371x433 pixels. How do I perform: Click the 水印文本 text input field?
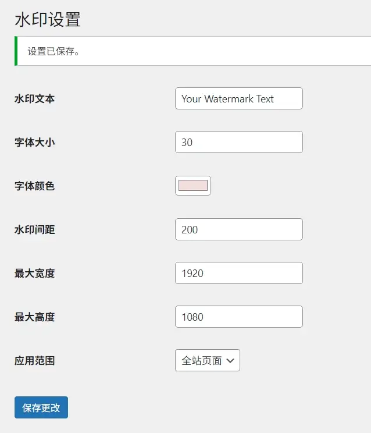pos(238,98)
